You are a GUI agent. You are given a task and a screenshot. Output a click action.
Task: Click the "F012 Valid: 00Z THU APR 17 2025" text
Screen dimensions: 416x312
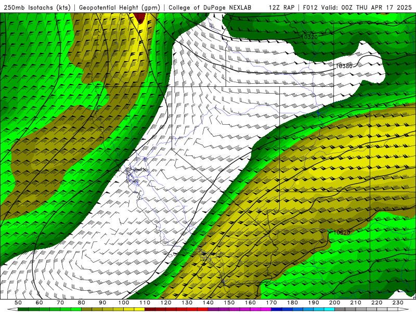pos(357,7)
